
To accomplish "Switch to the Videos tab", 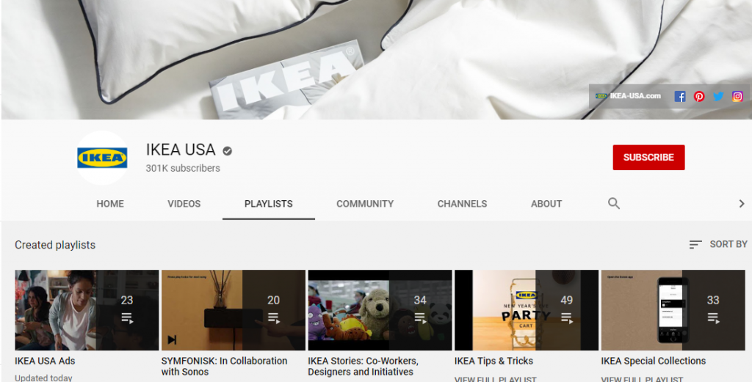I will click(x=184, y=204).
